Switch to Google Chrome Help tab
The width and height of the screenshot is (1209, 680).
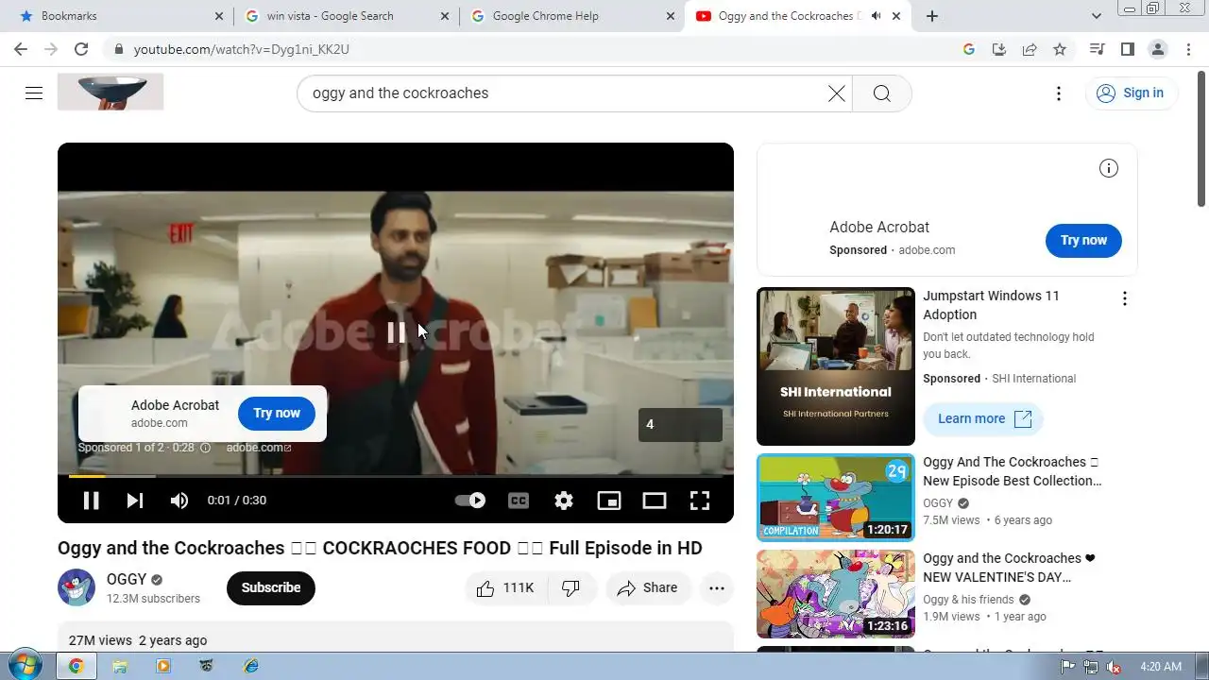coord(572,16)
